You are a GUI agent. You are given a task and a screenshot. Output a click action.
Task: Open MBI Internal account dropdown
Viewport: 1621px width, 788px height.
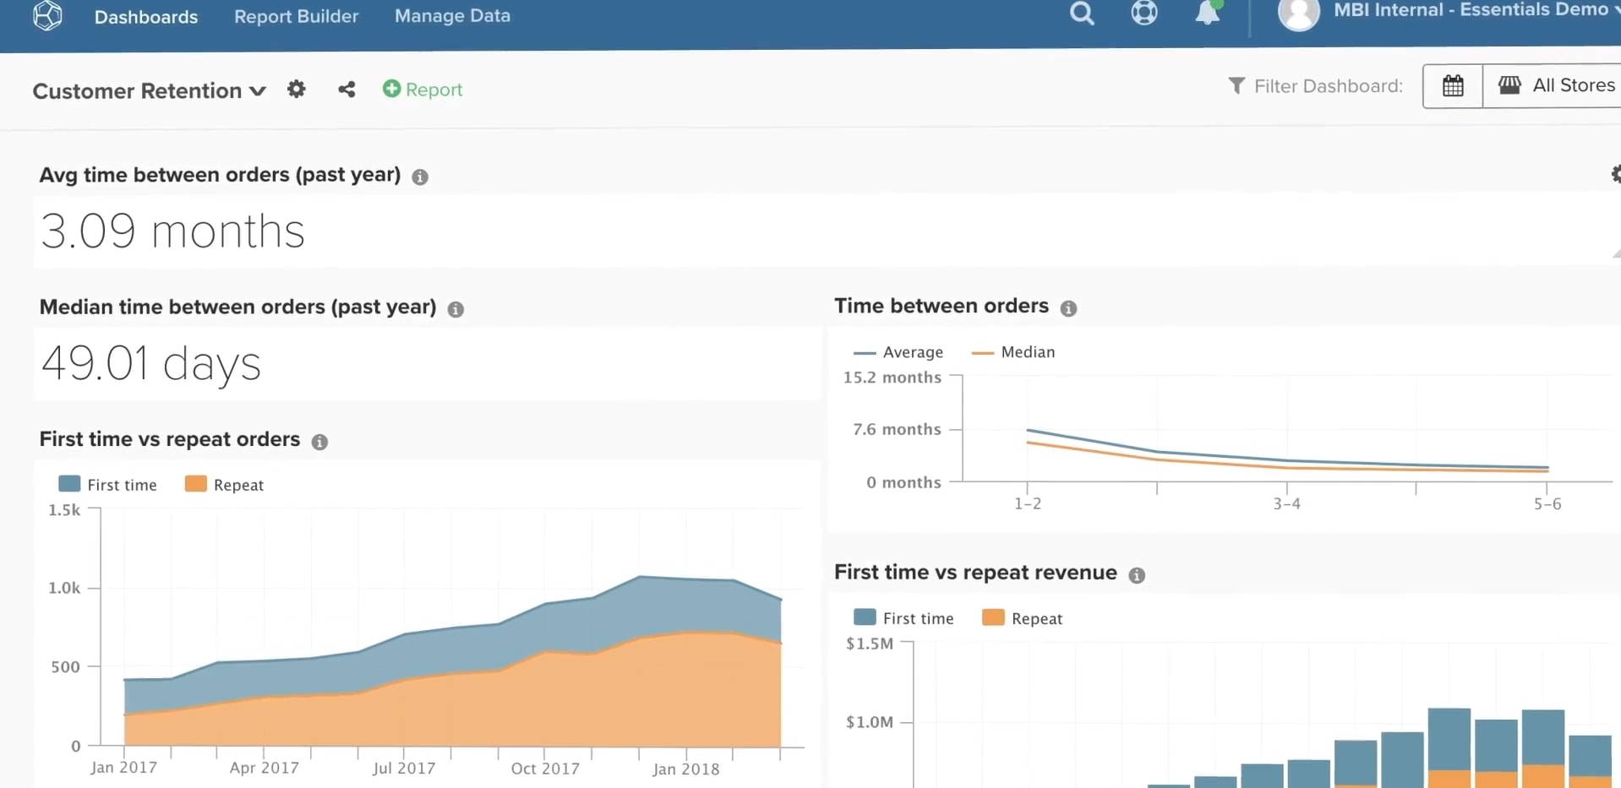(x=1476, y=10)
